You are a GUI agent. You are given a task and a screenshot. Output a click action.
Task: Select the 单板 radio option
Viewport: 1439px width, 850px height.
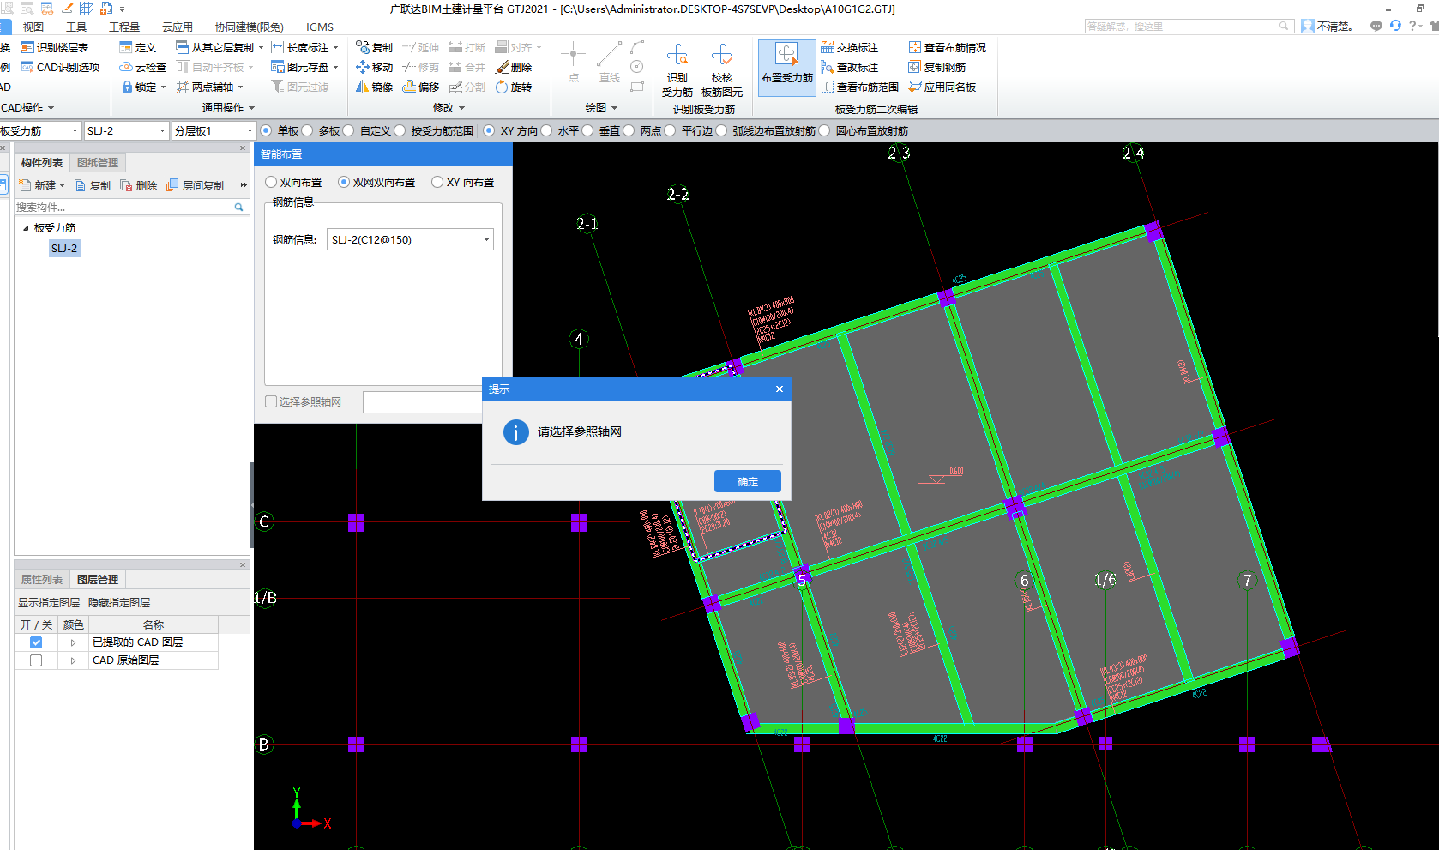[266, 130]
